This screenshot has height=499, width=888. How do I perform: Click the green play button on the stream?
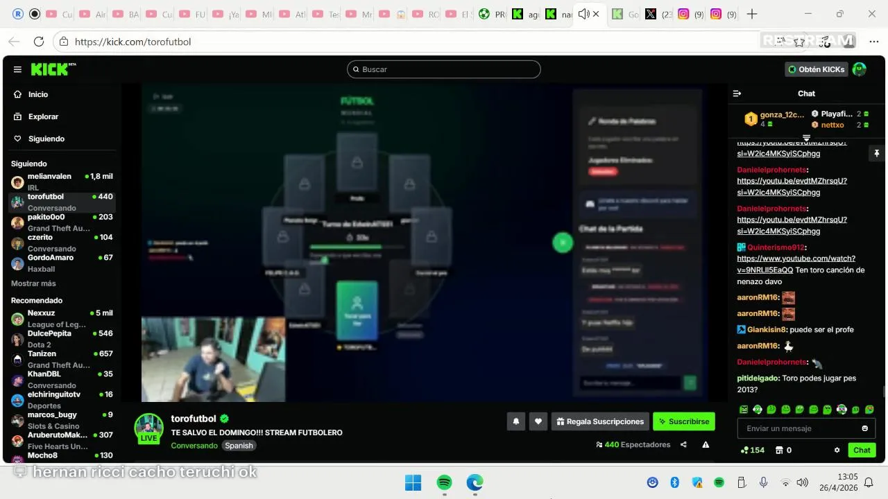coord(563,243)
